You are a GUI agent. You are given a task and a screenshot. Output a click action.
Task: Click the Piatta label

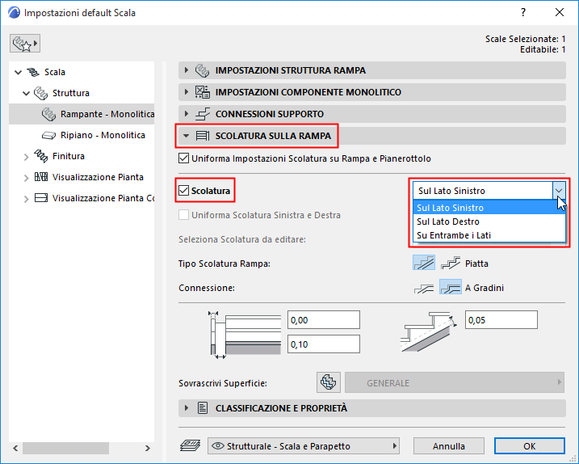click(x=476, y=264)
